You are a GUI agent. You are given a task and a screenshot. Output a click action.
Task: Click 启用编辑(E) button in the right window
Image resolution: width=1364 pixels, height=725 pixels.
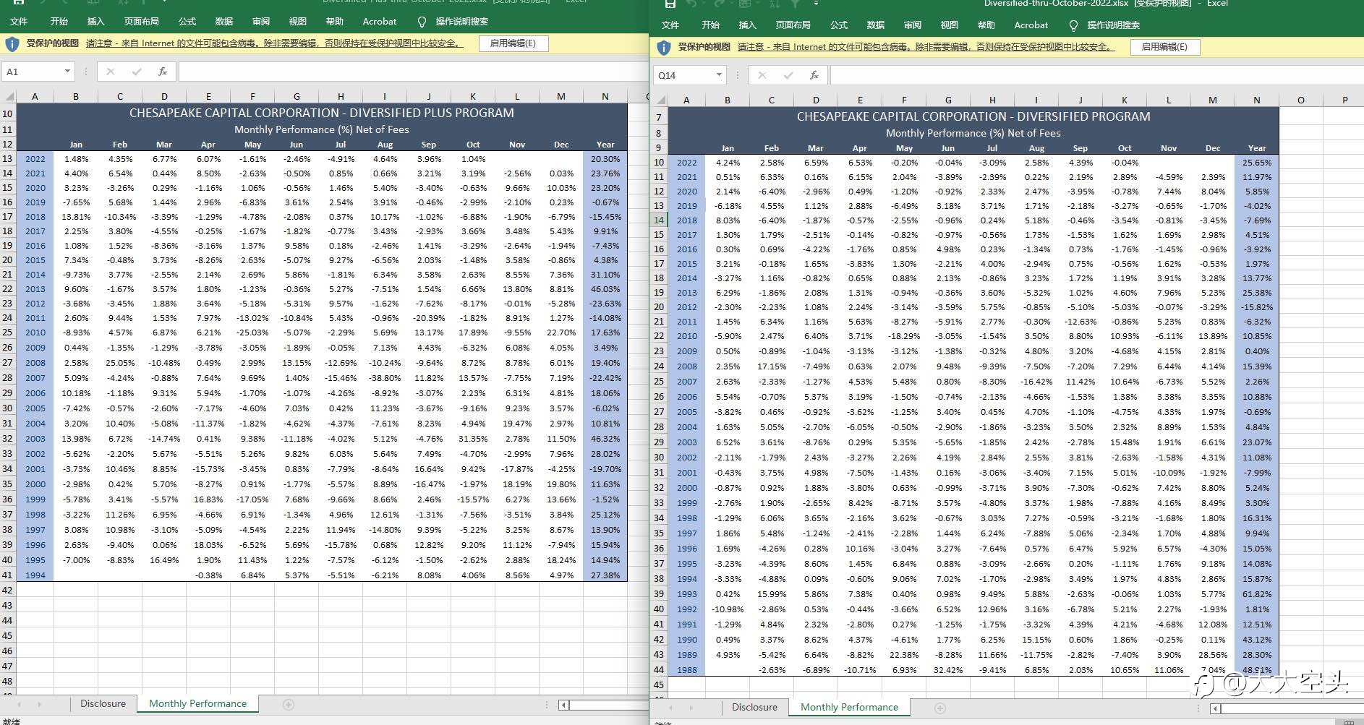tap(1164, 47)
